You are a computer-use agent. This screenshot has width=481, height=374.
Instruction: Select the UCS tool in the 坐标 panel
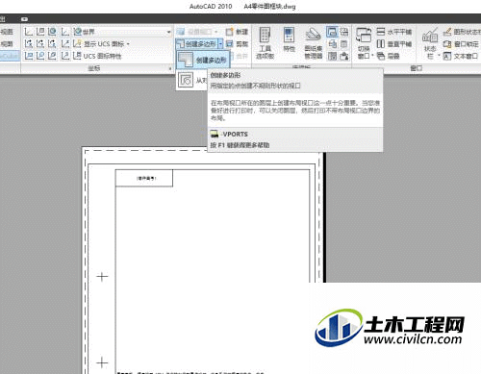(29, 32)
